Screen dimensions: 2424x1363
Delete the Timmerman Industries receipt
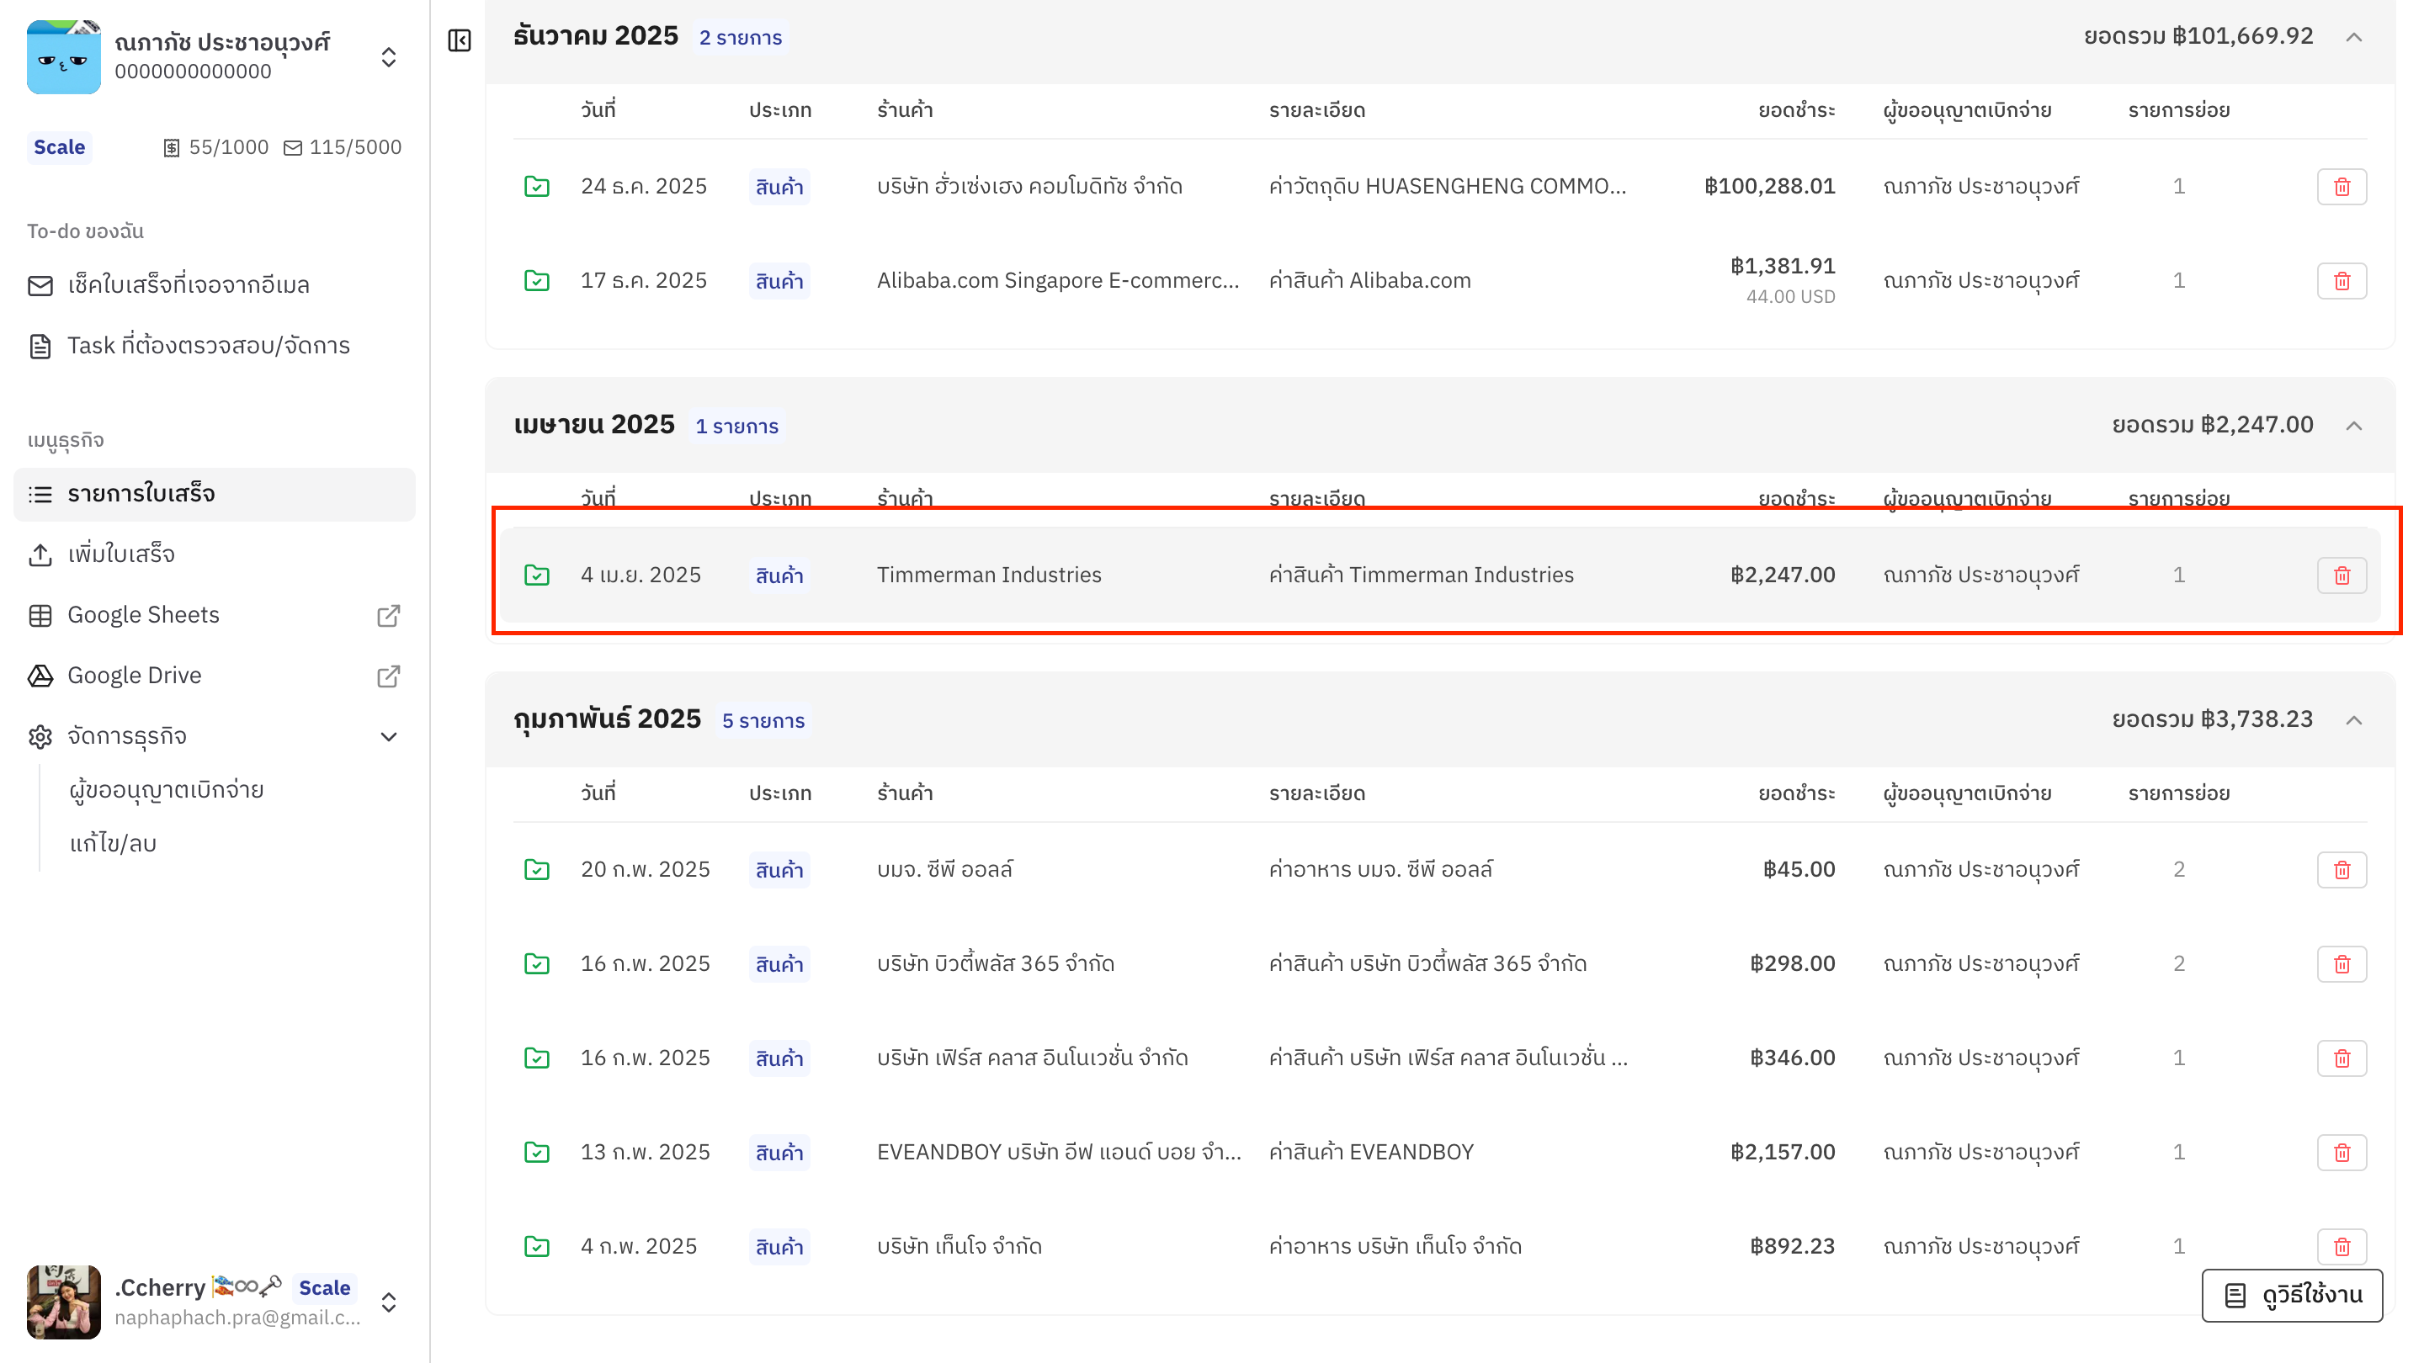tap(2342, 575)
